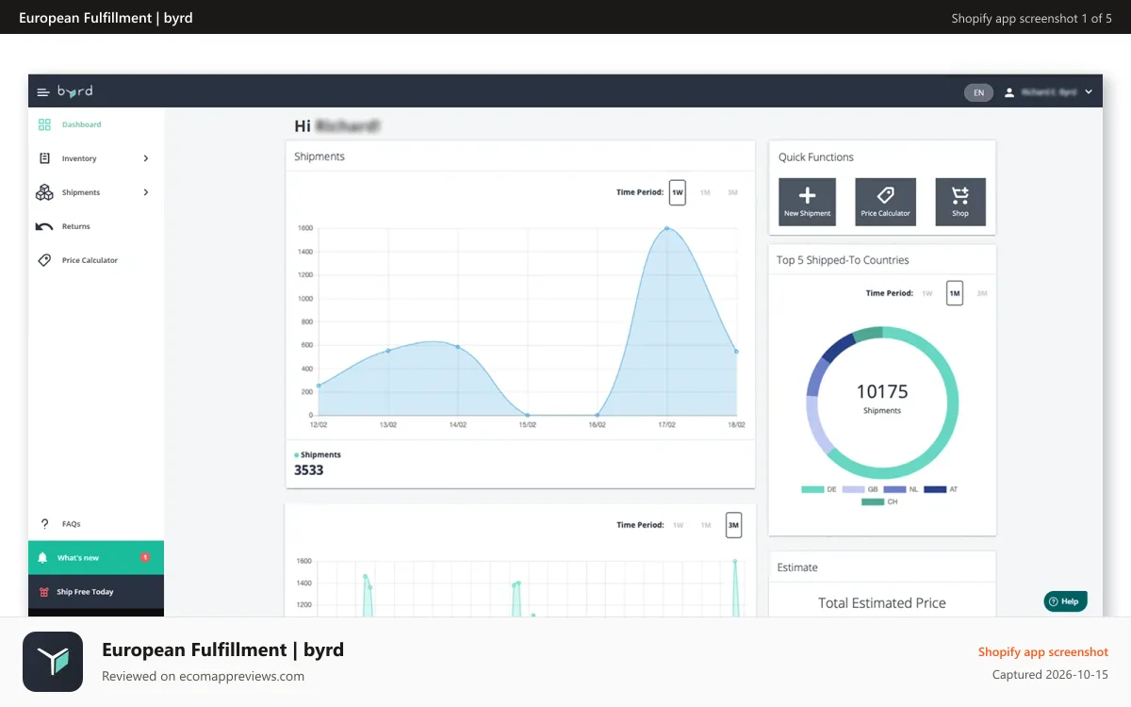Click the 3533 shipments total

[x=308, y=469]
